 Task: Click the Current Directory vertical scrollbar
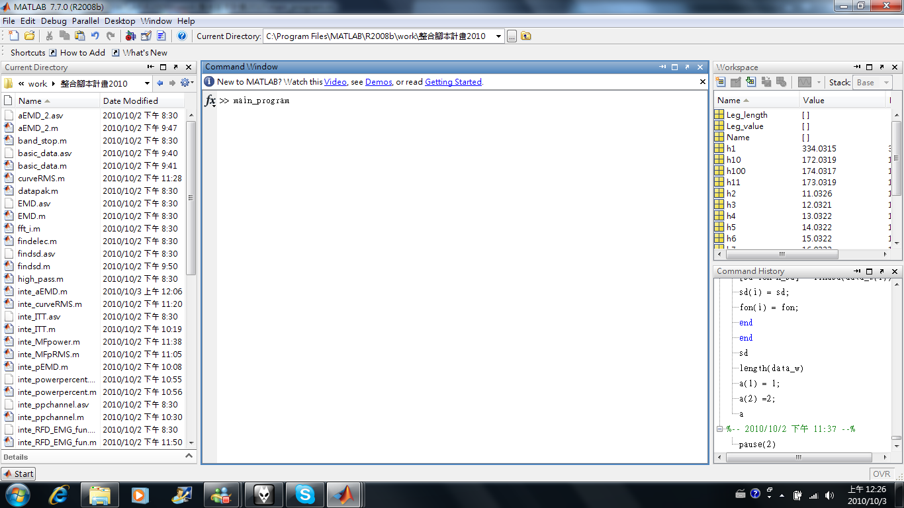pyautogui.click(x=191, y=197)
